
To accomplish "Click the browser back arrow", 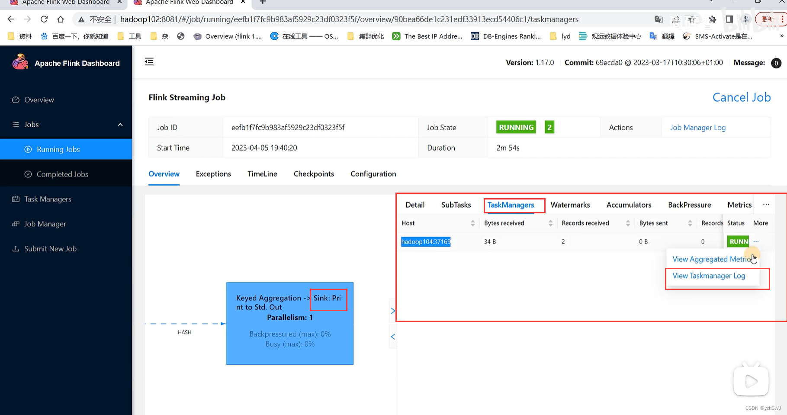I will (11, 19).
